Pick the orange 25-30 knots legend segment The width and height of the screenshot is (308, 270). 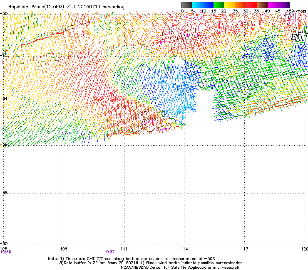(241, 5)
